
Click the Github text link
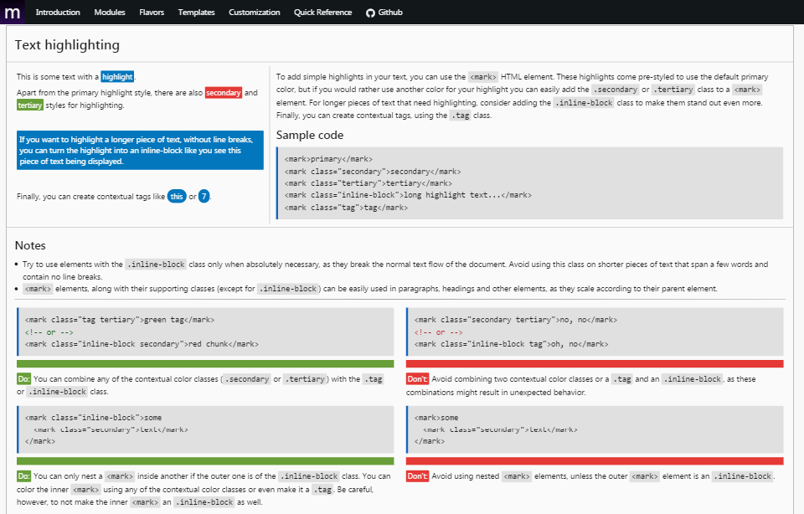click(390, 13)
